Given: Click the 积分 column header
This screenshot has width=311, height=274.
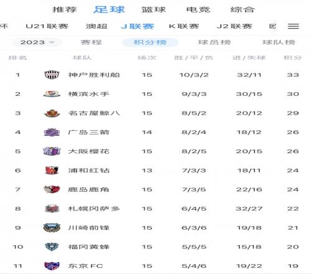Looking at the screenshot, I should pyautogui.click(x=292, y=57).
